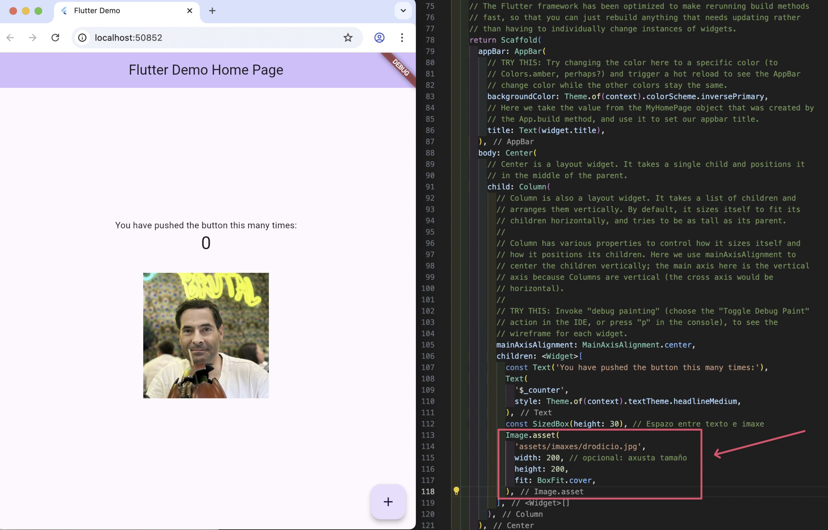Close the Flutter Demo tab
Viewport: 828px width, 530px height.
(190, 11)
